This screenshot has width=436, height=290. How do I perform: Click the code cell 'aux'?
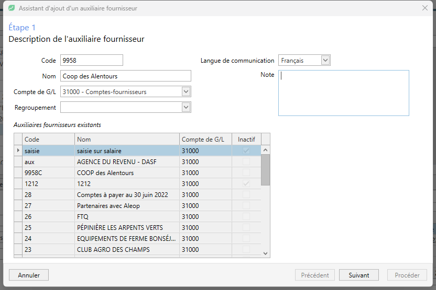tap(48, 161)
